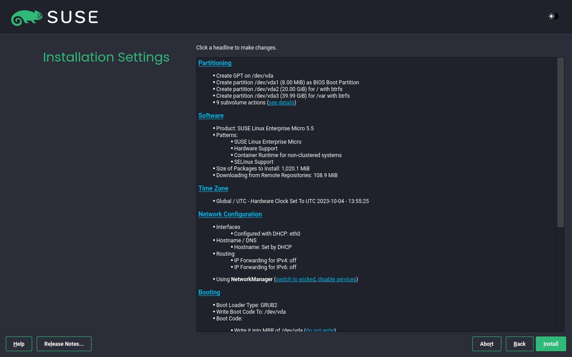Click the sun icon of theme switch
572x357 pixels.
click(x=551, y=17)
